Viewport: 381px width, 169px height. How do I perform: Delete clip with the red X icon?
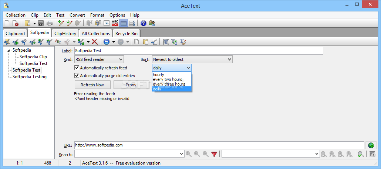[x=95, y=42]
